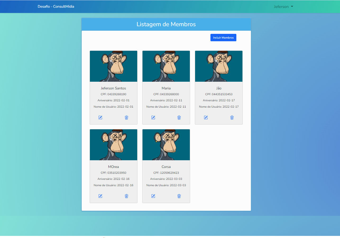Screen dimensions: 340x238
Task: Click Nome de Usuário: 2022-02-17 line
Action: coord(219,107)
